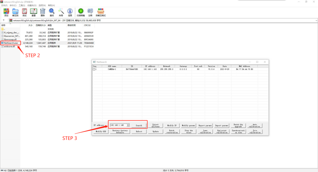
Task: Click the Extract To (解压到) toolbar icon
Action: coord(15,12)
